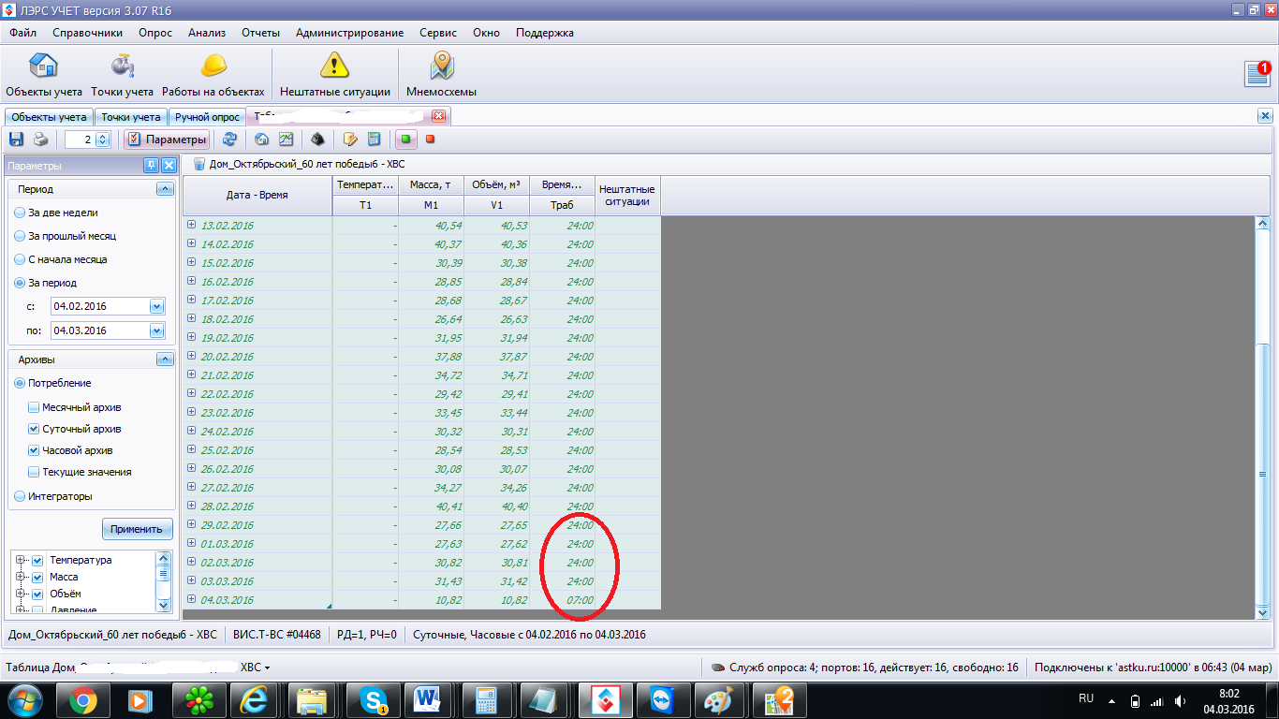Close the open table tab with red X
The width and height of the screenshot is (1279, 719).
pyautogui.click(x=438, y=117)
